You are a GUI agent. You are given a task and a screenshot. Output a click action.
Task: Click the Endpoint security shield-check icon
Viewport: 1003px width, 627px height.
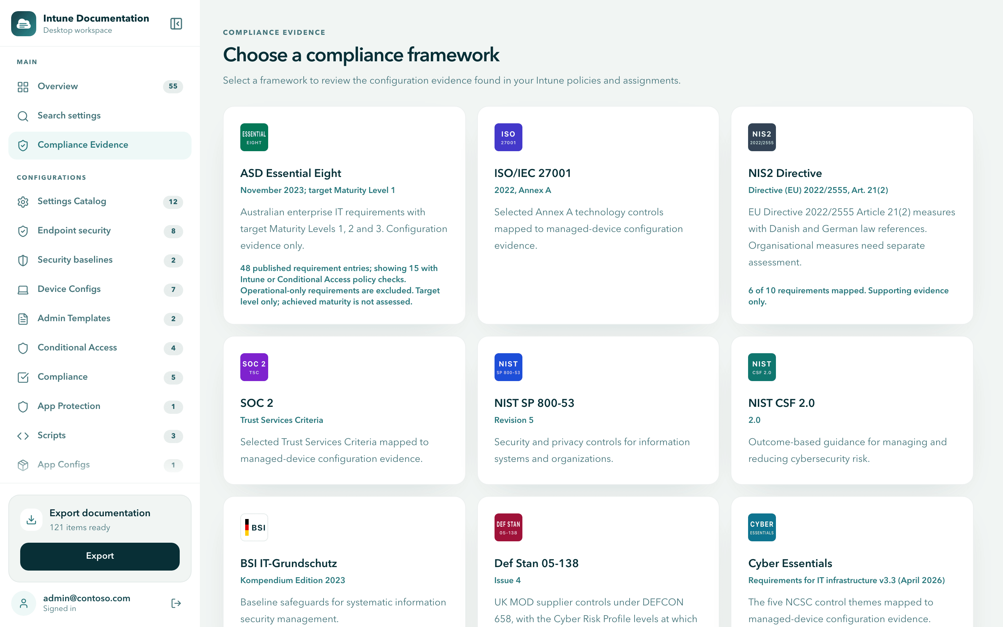coord(23,231)
